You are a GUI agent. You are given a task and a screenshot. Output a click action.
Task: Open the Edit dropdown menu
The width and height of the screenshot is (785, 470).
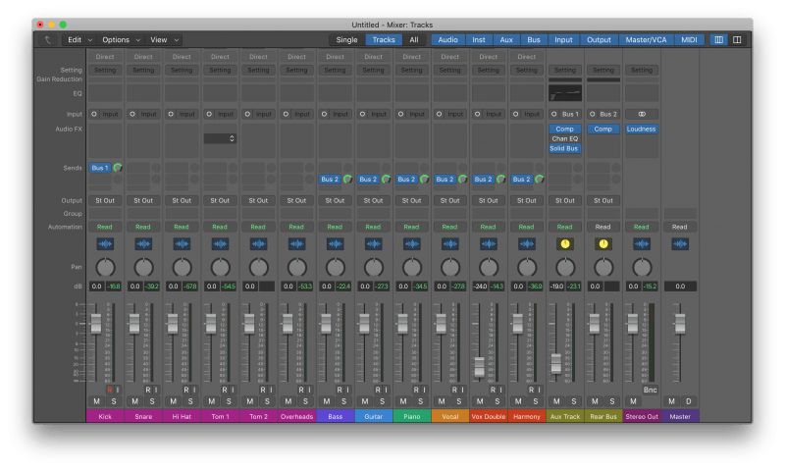[x=80, y=40]
